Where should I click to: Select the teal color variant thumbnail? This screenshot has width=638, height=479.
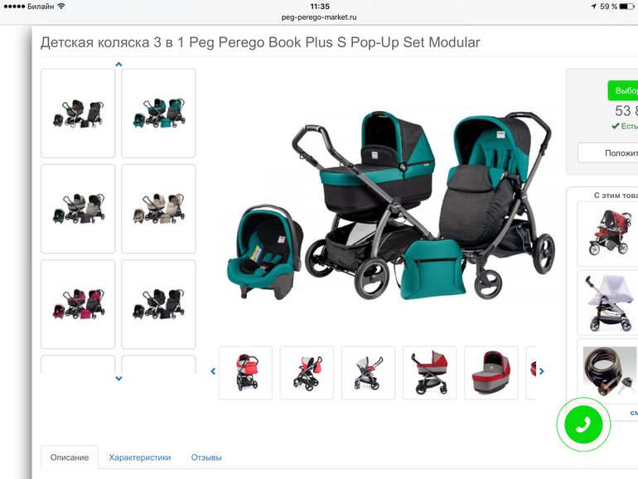159,114
